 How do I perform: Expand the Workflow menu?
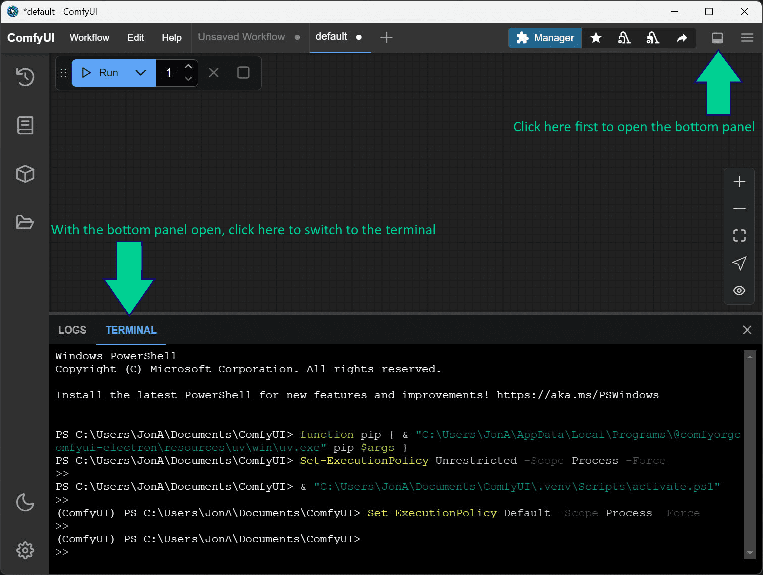point(89,37)
